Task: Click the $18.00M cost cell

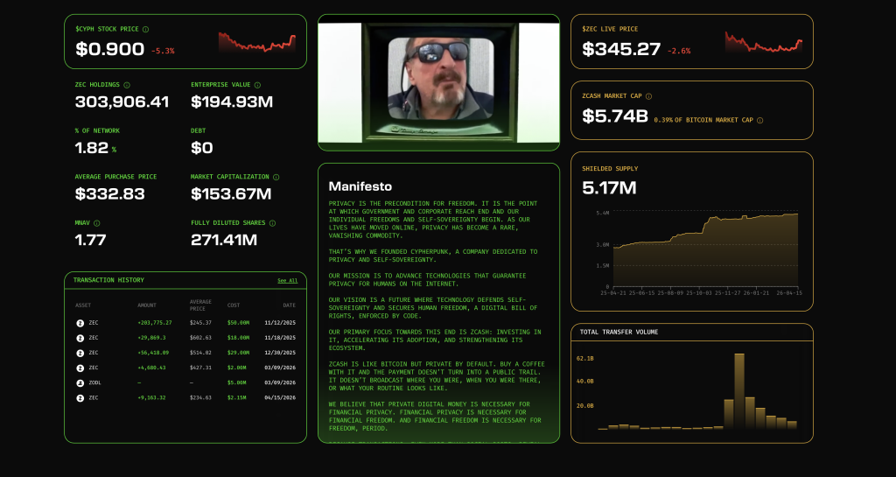Action: 238,338
